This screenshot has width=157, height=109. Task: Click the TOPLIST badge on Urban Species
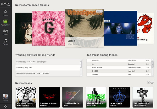99,11
